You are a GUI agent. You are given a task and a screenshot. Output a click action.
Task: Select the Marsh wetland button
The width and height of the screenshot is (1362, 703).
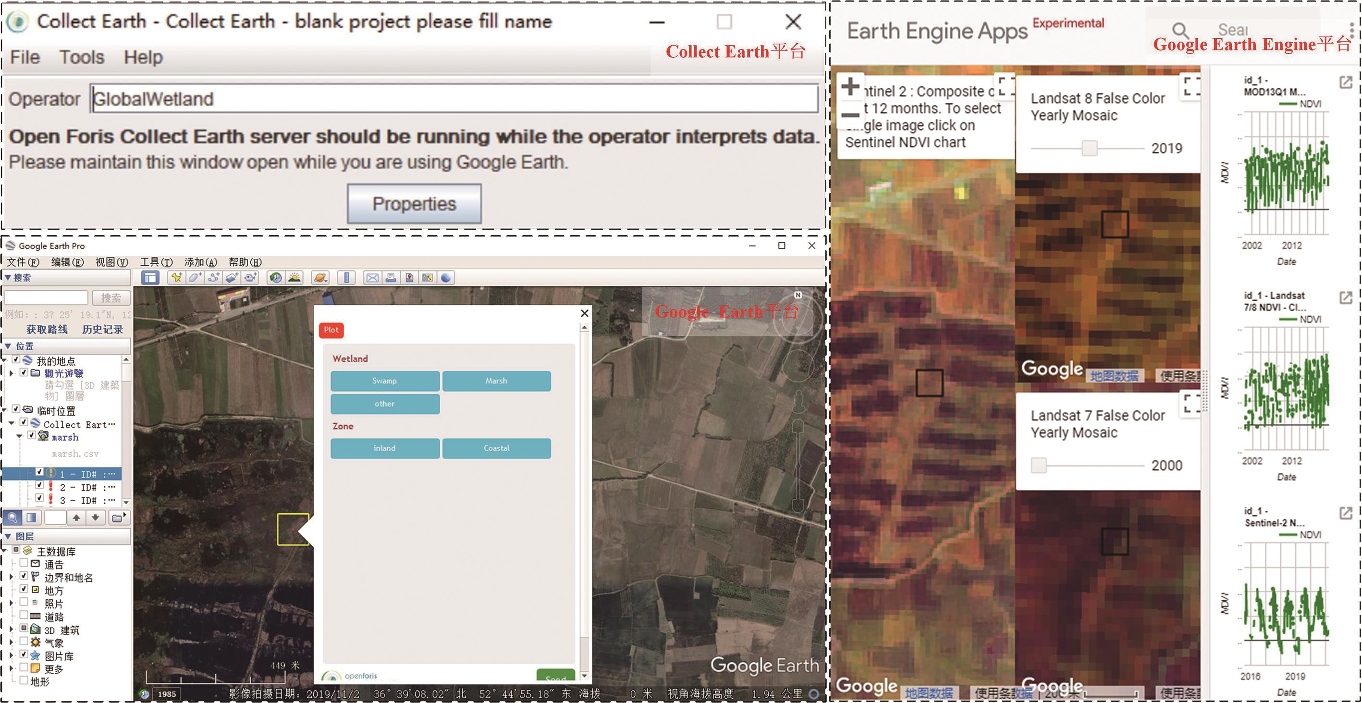[496, 381]
